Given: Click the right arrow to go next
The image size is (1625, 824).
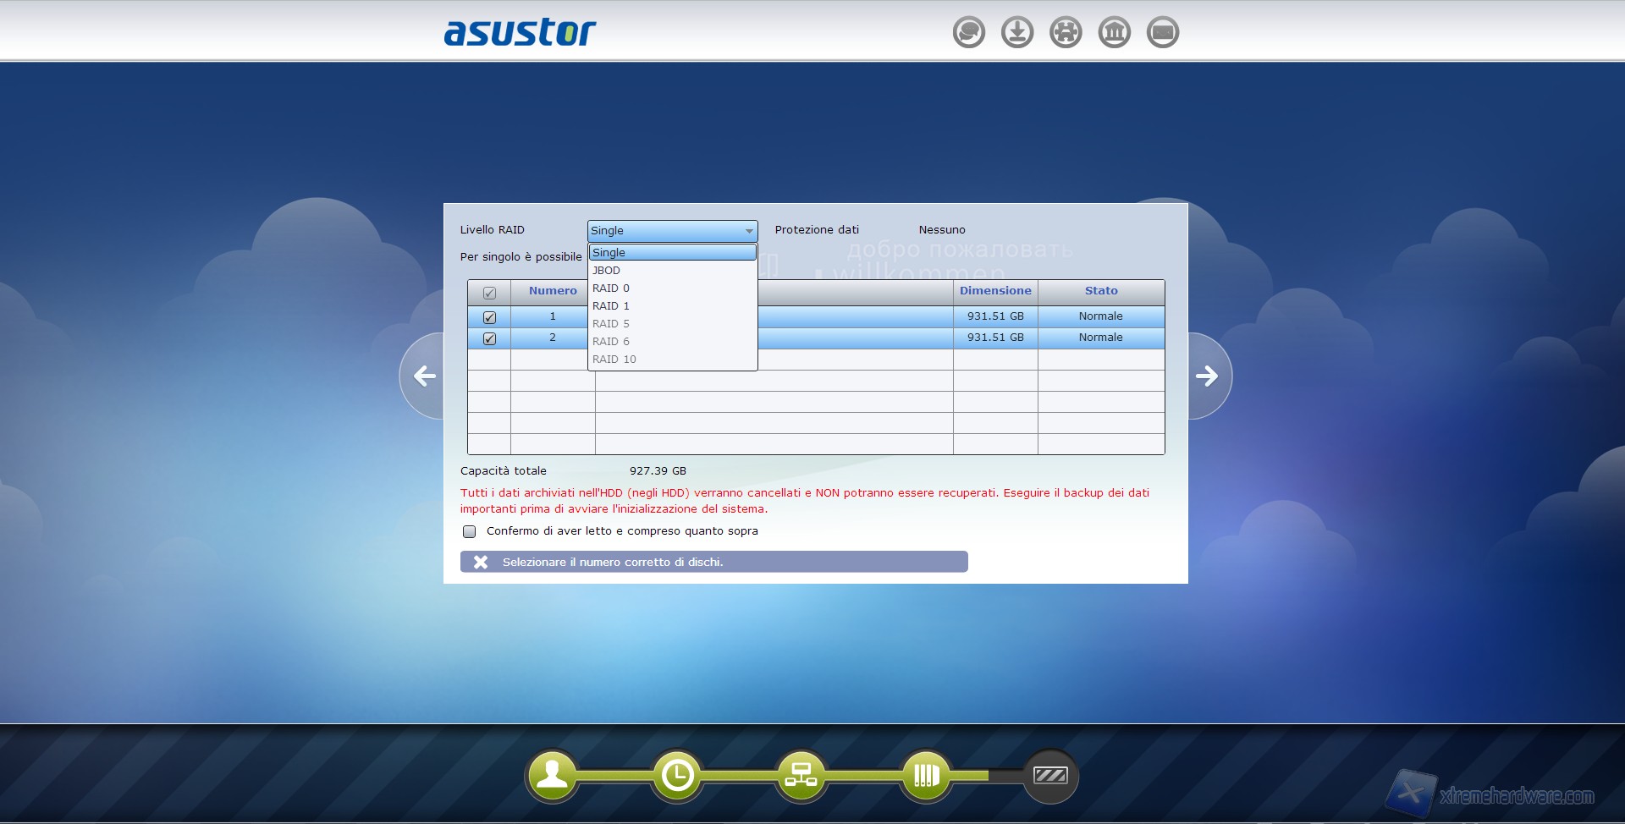Looking at the screenshot, I should tap(1207, 376).
